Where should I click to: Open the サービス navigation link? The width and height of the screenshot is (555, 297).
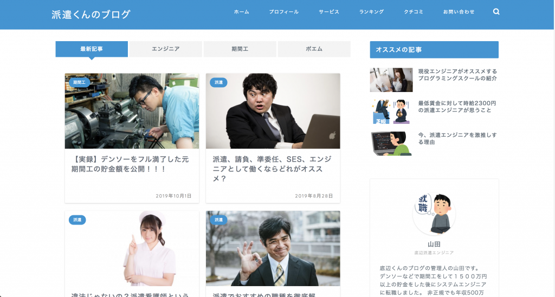click(328, 12)
